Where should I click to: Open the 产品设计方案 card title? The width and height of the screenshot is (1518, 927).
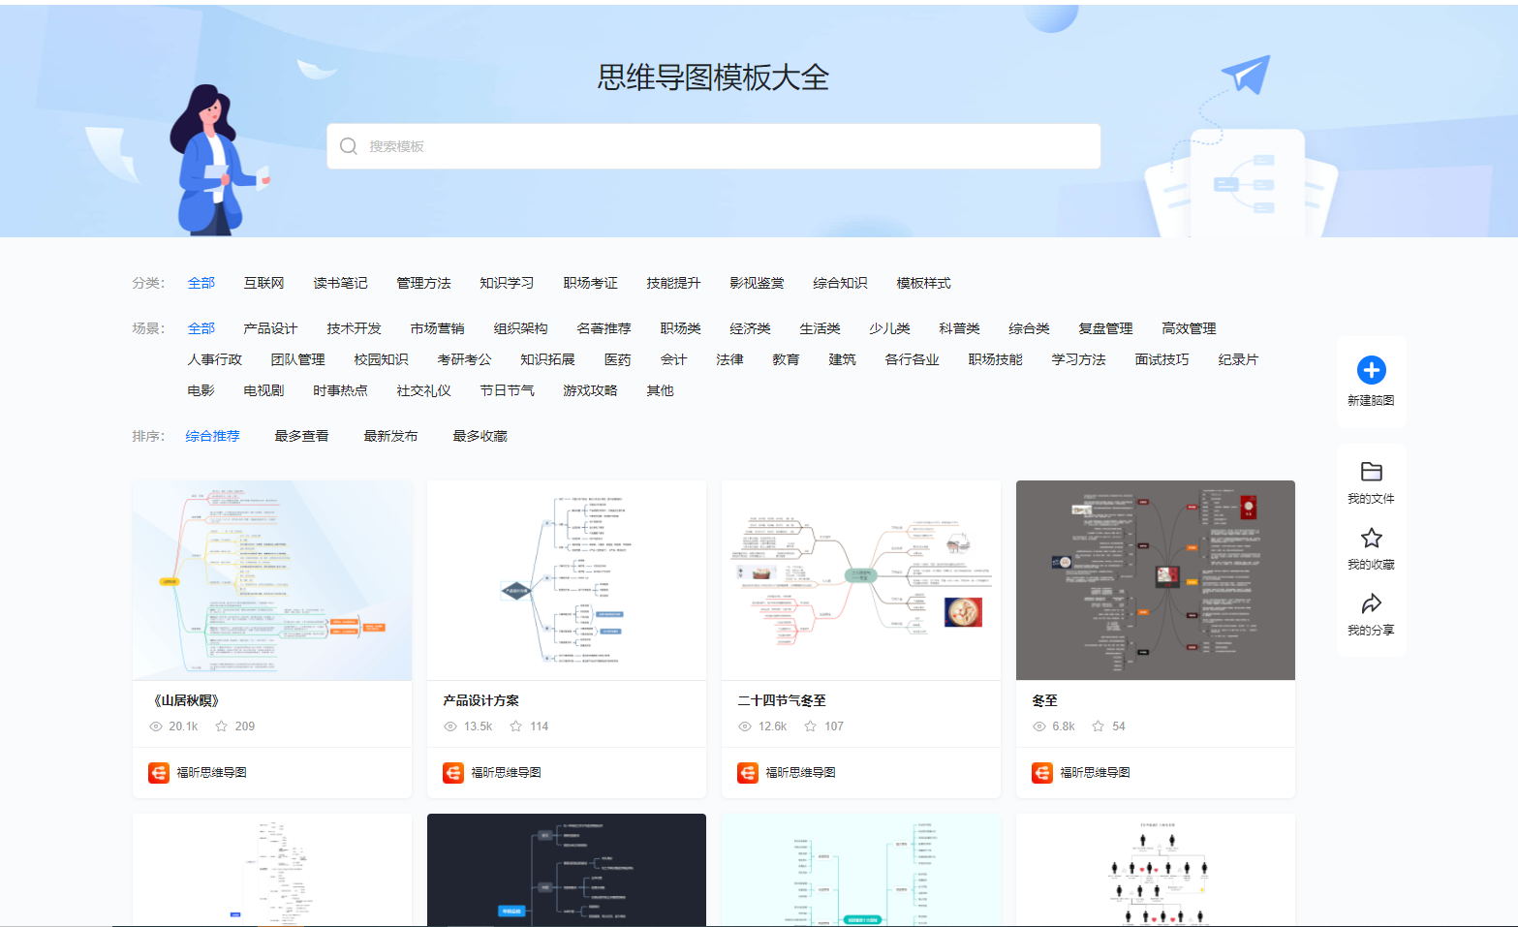[481, 700]
